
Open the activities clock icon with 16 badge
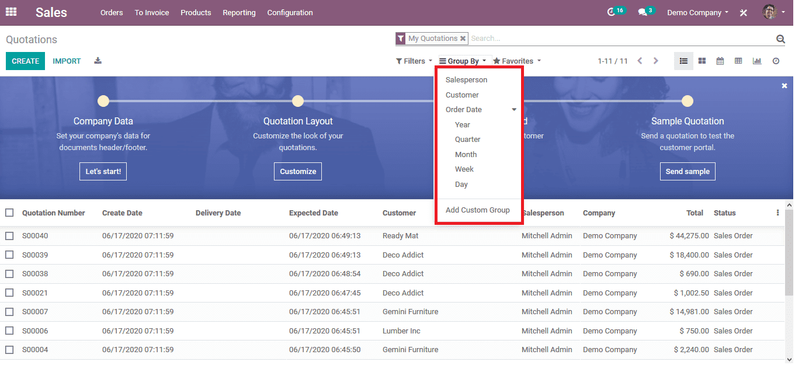click(x=616, y=12)
